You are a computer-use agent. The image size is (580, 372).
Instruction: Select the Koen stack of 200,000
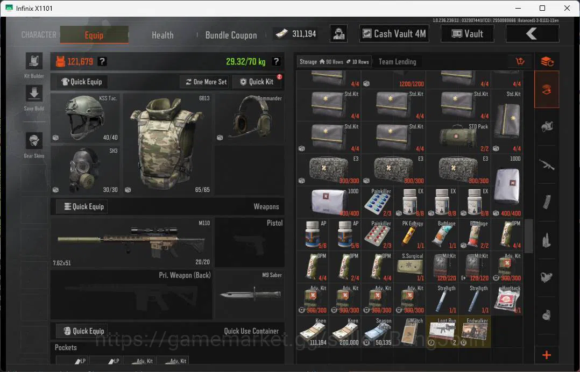pyautogui.click(x=345, y=332)
